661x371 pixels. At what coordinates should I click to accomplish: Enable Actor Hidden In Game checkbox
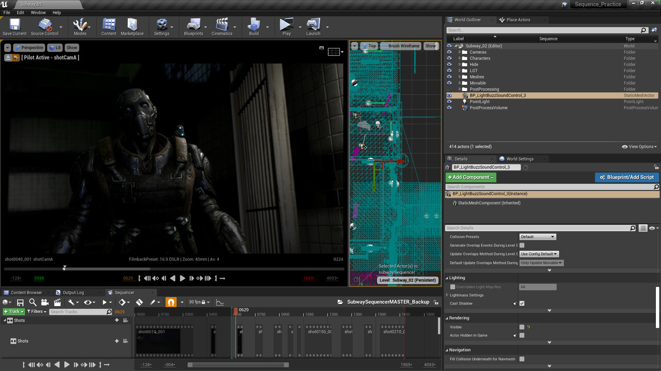point(522,335)
